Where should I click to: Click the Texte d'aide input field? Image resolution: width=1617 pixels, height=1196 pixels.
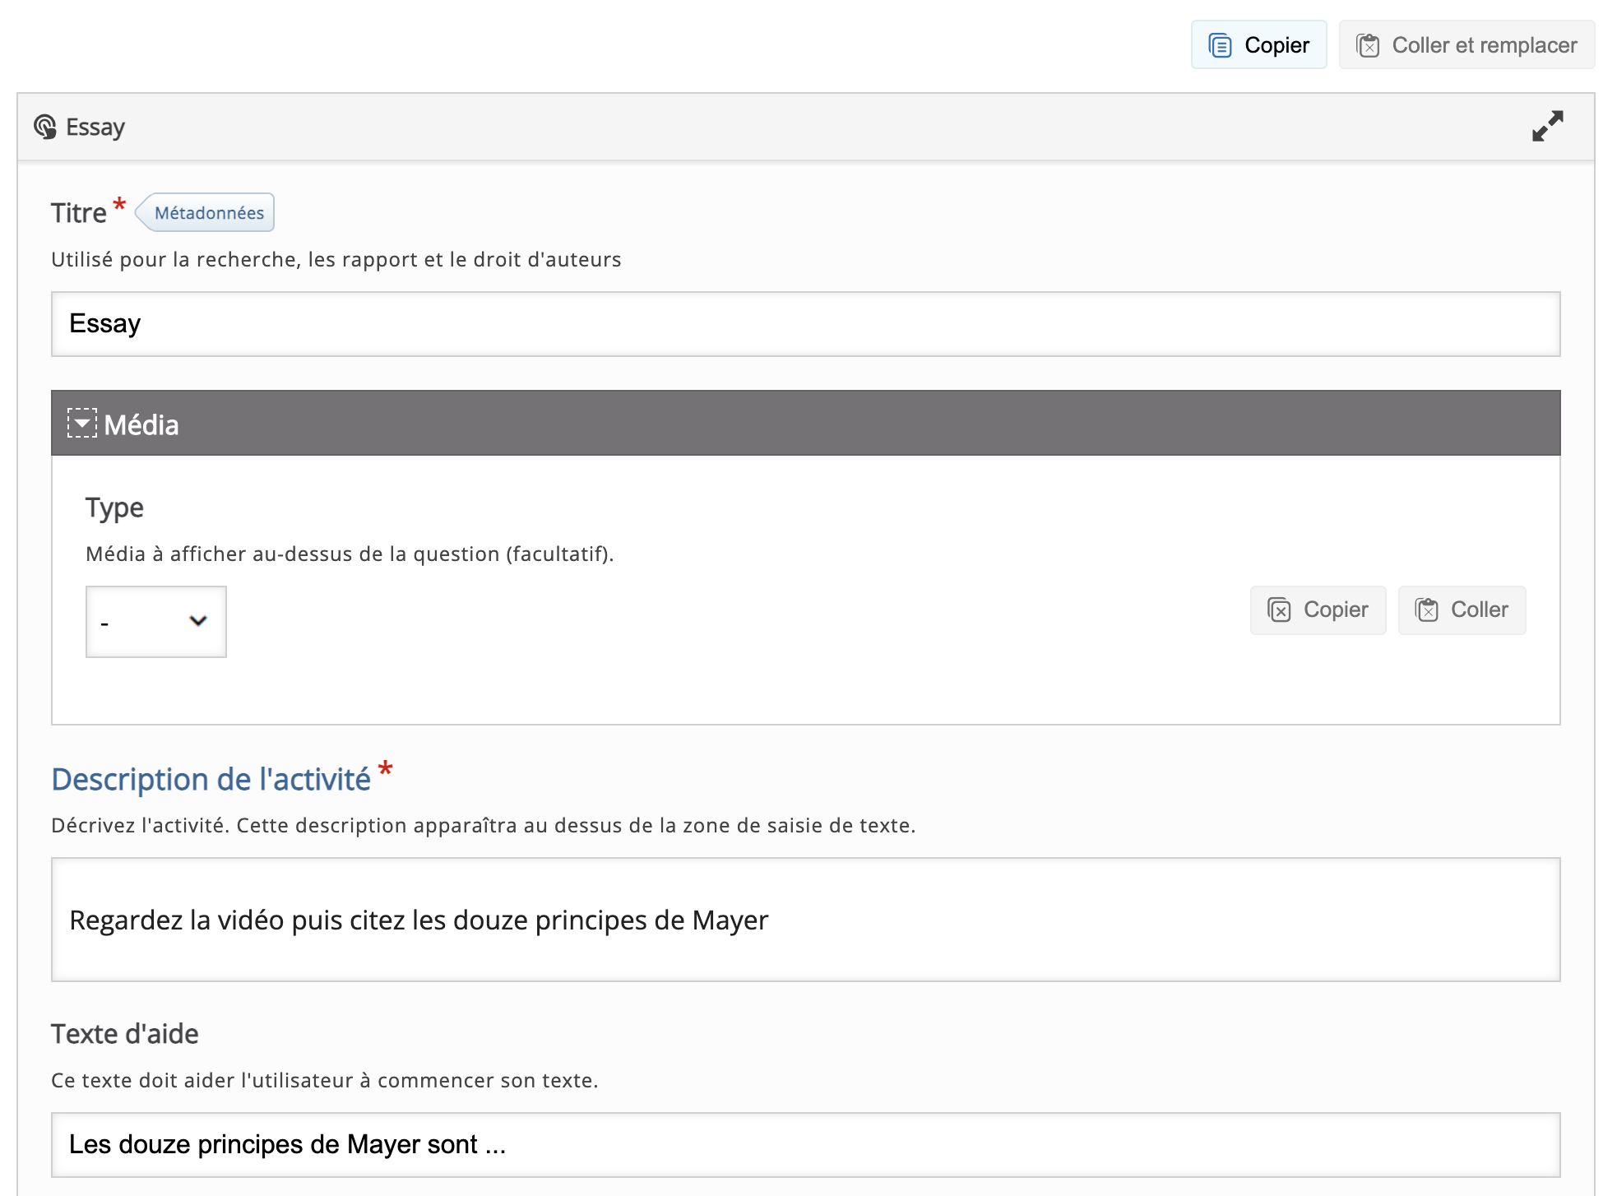pyautogui.click(x=804, y=1145)
